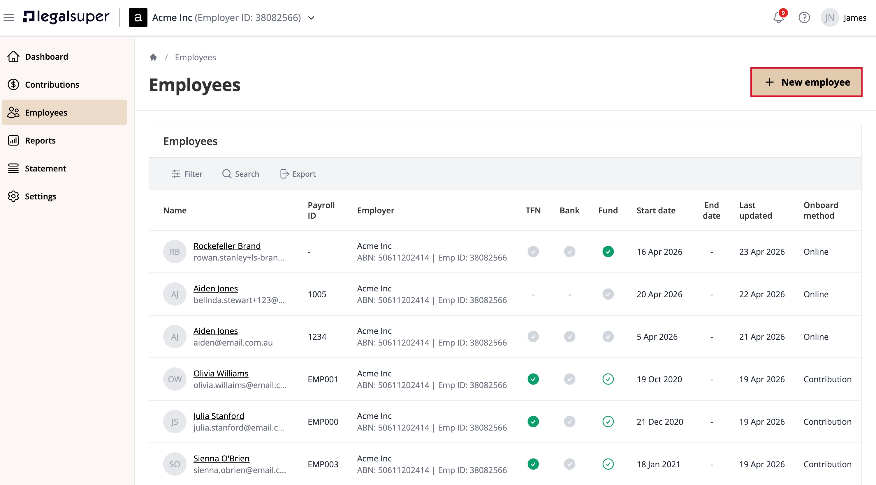Click the aiden@email.com.au email text
The height and width of the screenshot is (485, 876).
coord(233,342)
